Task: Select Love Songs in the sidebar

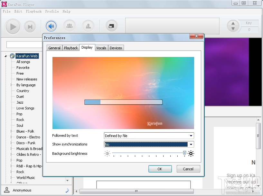Action: 25,108
